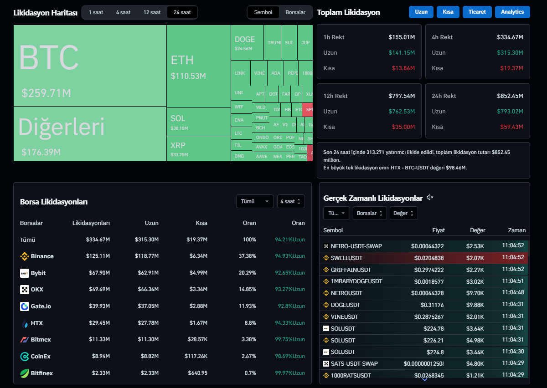The height and width of the screenshot is (388, 547).
Task: Open the Tümü dropdown in Borsa Likidasyonları
Action: (x=254, y=201)
